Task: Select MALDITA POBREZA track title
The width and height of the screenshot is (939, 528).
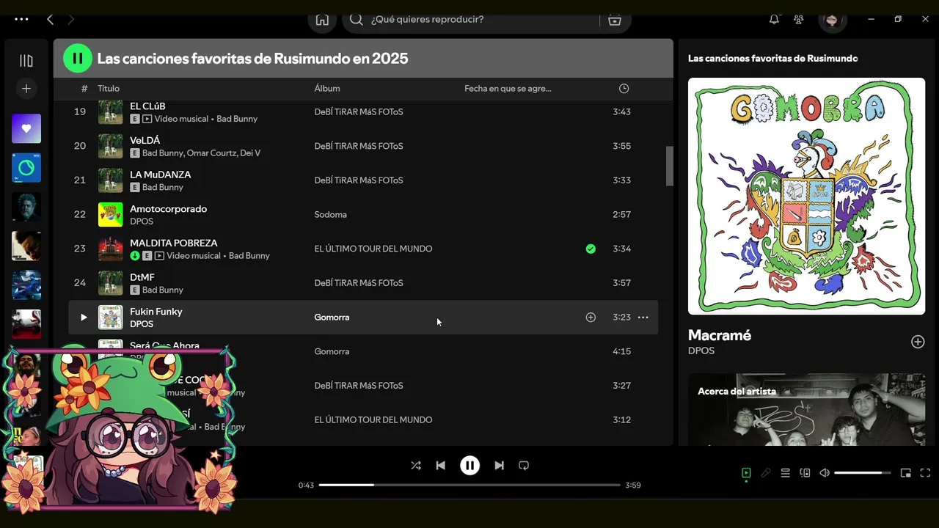Action: [x=174, y=243]
